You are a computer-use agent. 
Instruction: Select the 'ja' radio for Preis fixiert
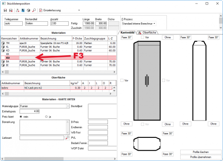[x=46, y=117]
